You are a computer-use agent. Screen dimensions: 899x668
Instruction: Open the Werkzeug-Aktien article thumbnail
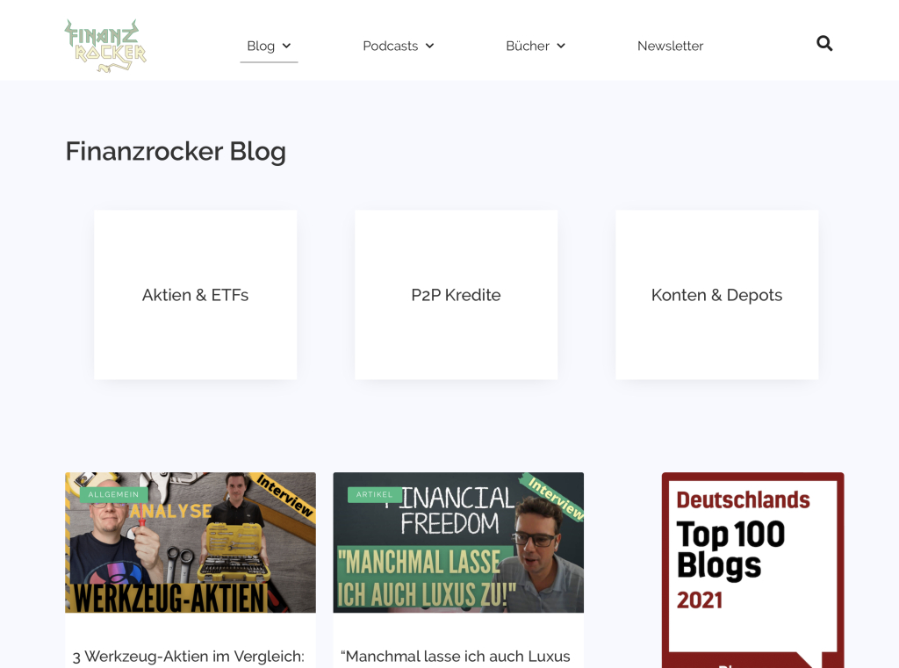coord(191,542)
